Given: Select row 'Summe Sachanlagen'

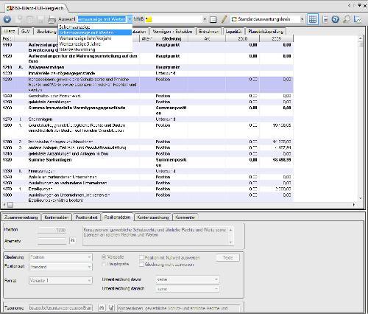Looking at the screenshot, I should 147,162.
